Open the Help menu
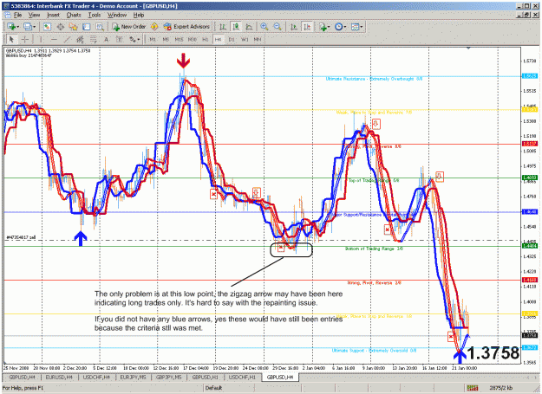 coord(139,15)
